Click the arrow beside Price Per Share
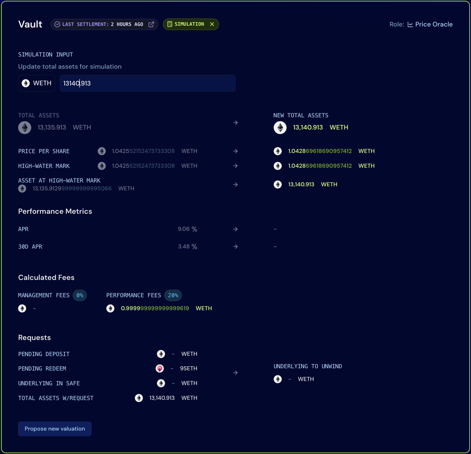The image size is (471, 454). point(236,151)
